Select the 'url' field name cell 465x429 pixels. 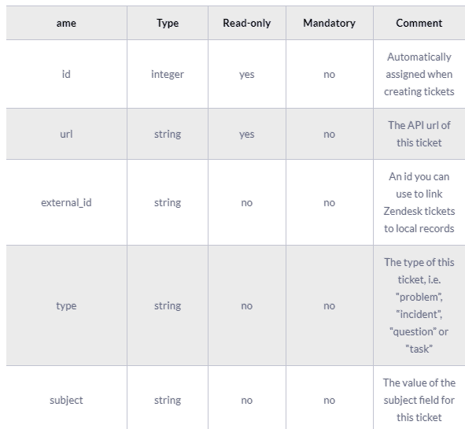click(66, 134)
